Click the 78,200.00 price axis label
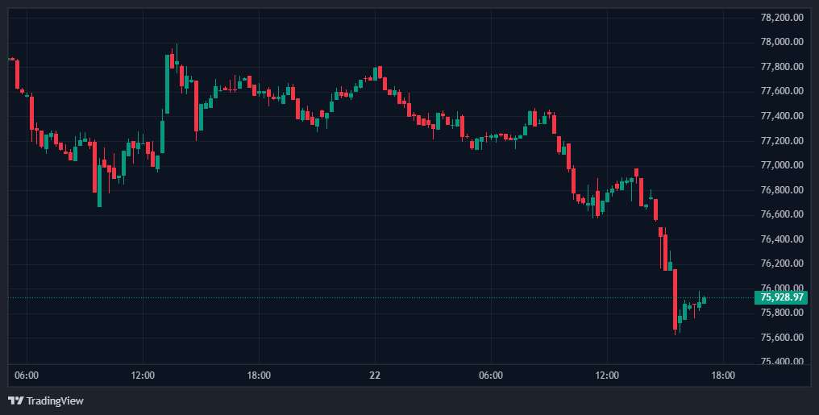This screenshot has width=819, height=415. click(782, 17)
